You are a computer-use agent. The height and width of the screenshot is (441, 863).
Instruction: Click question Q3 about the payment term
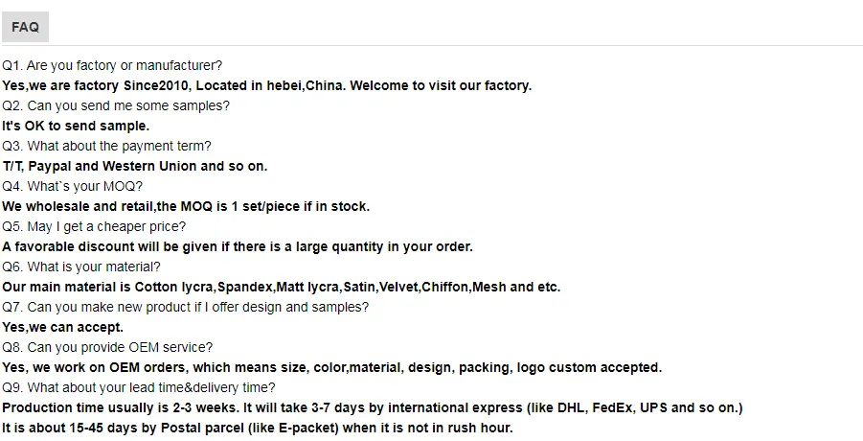pyautogui.click(x=106, y=146)
